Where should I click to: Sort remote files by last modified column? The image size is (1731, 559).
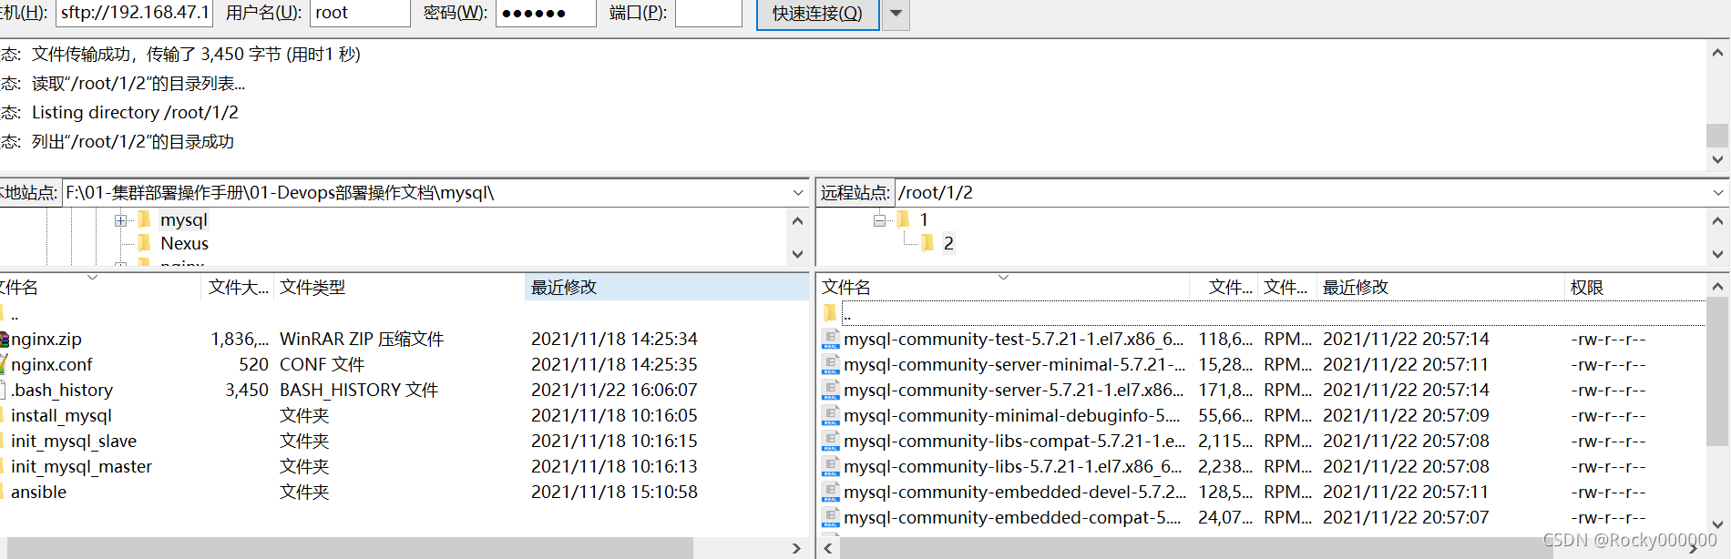click(1440, 288)
